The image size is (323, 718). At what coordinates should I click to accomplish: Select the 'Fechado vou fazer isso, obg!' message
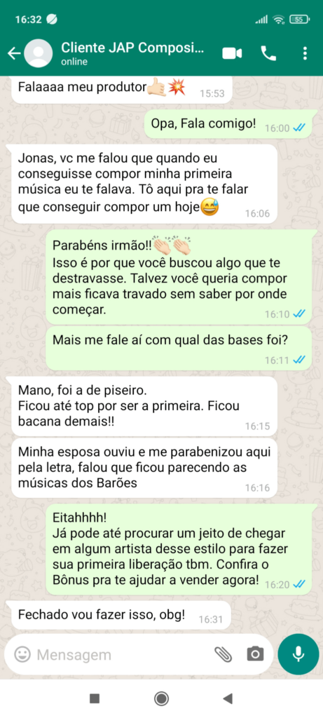[x=121, y=614]
